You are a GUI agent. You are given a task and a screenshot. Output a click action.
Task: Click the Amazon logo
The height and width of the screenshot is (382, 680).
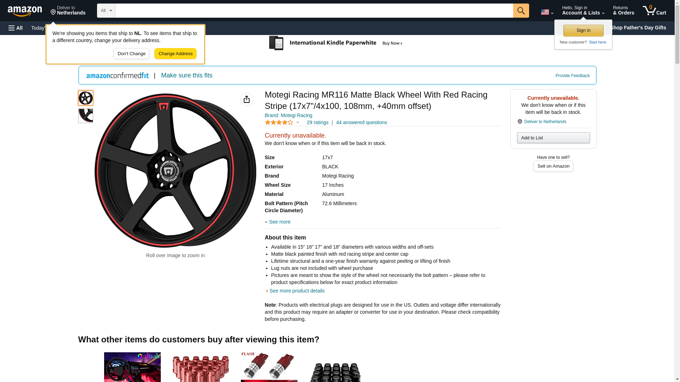coord(25,11)
